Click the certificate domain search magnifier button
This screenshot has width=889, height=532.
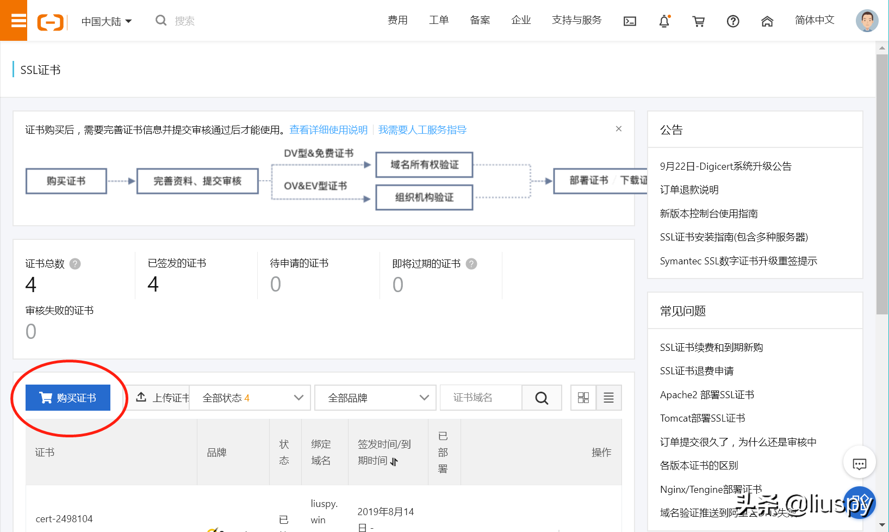(542, 398)
